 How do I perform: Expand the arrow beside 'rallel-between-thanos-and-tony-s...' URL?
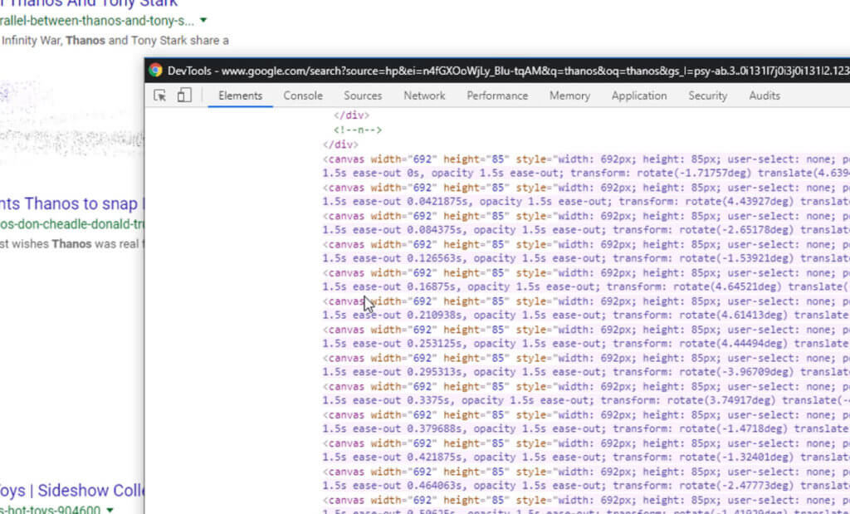click(x=203, y=21)
